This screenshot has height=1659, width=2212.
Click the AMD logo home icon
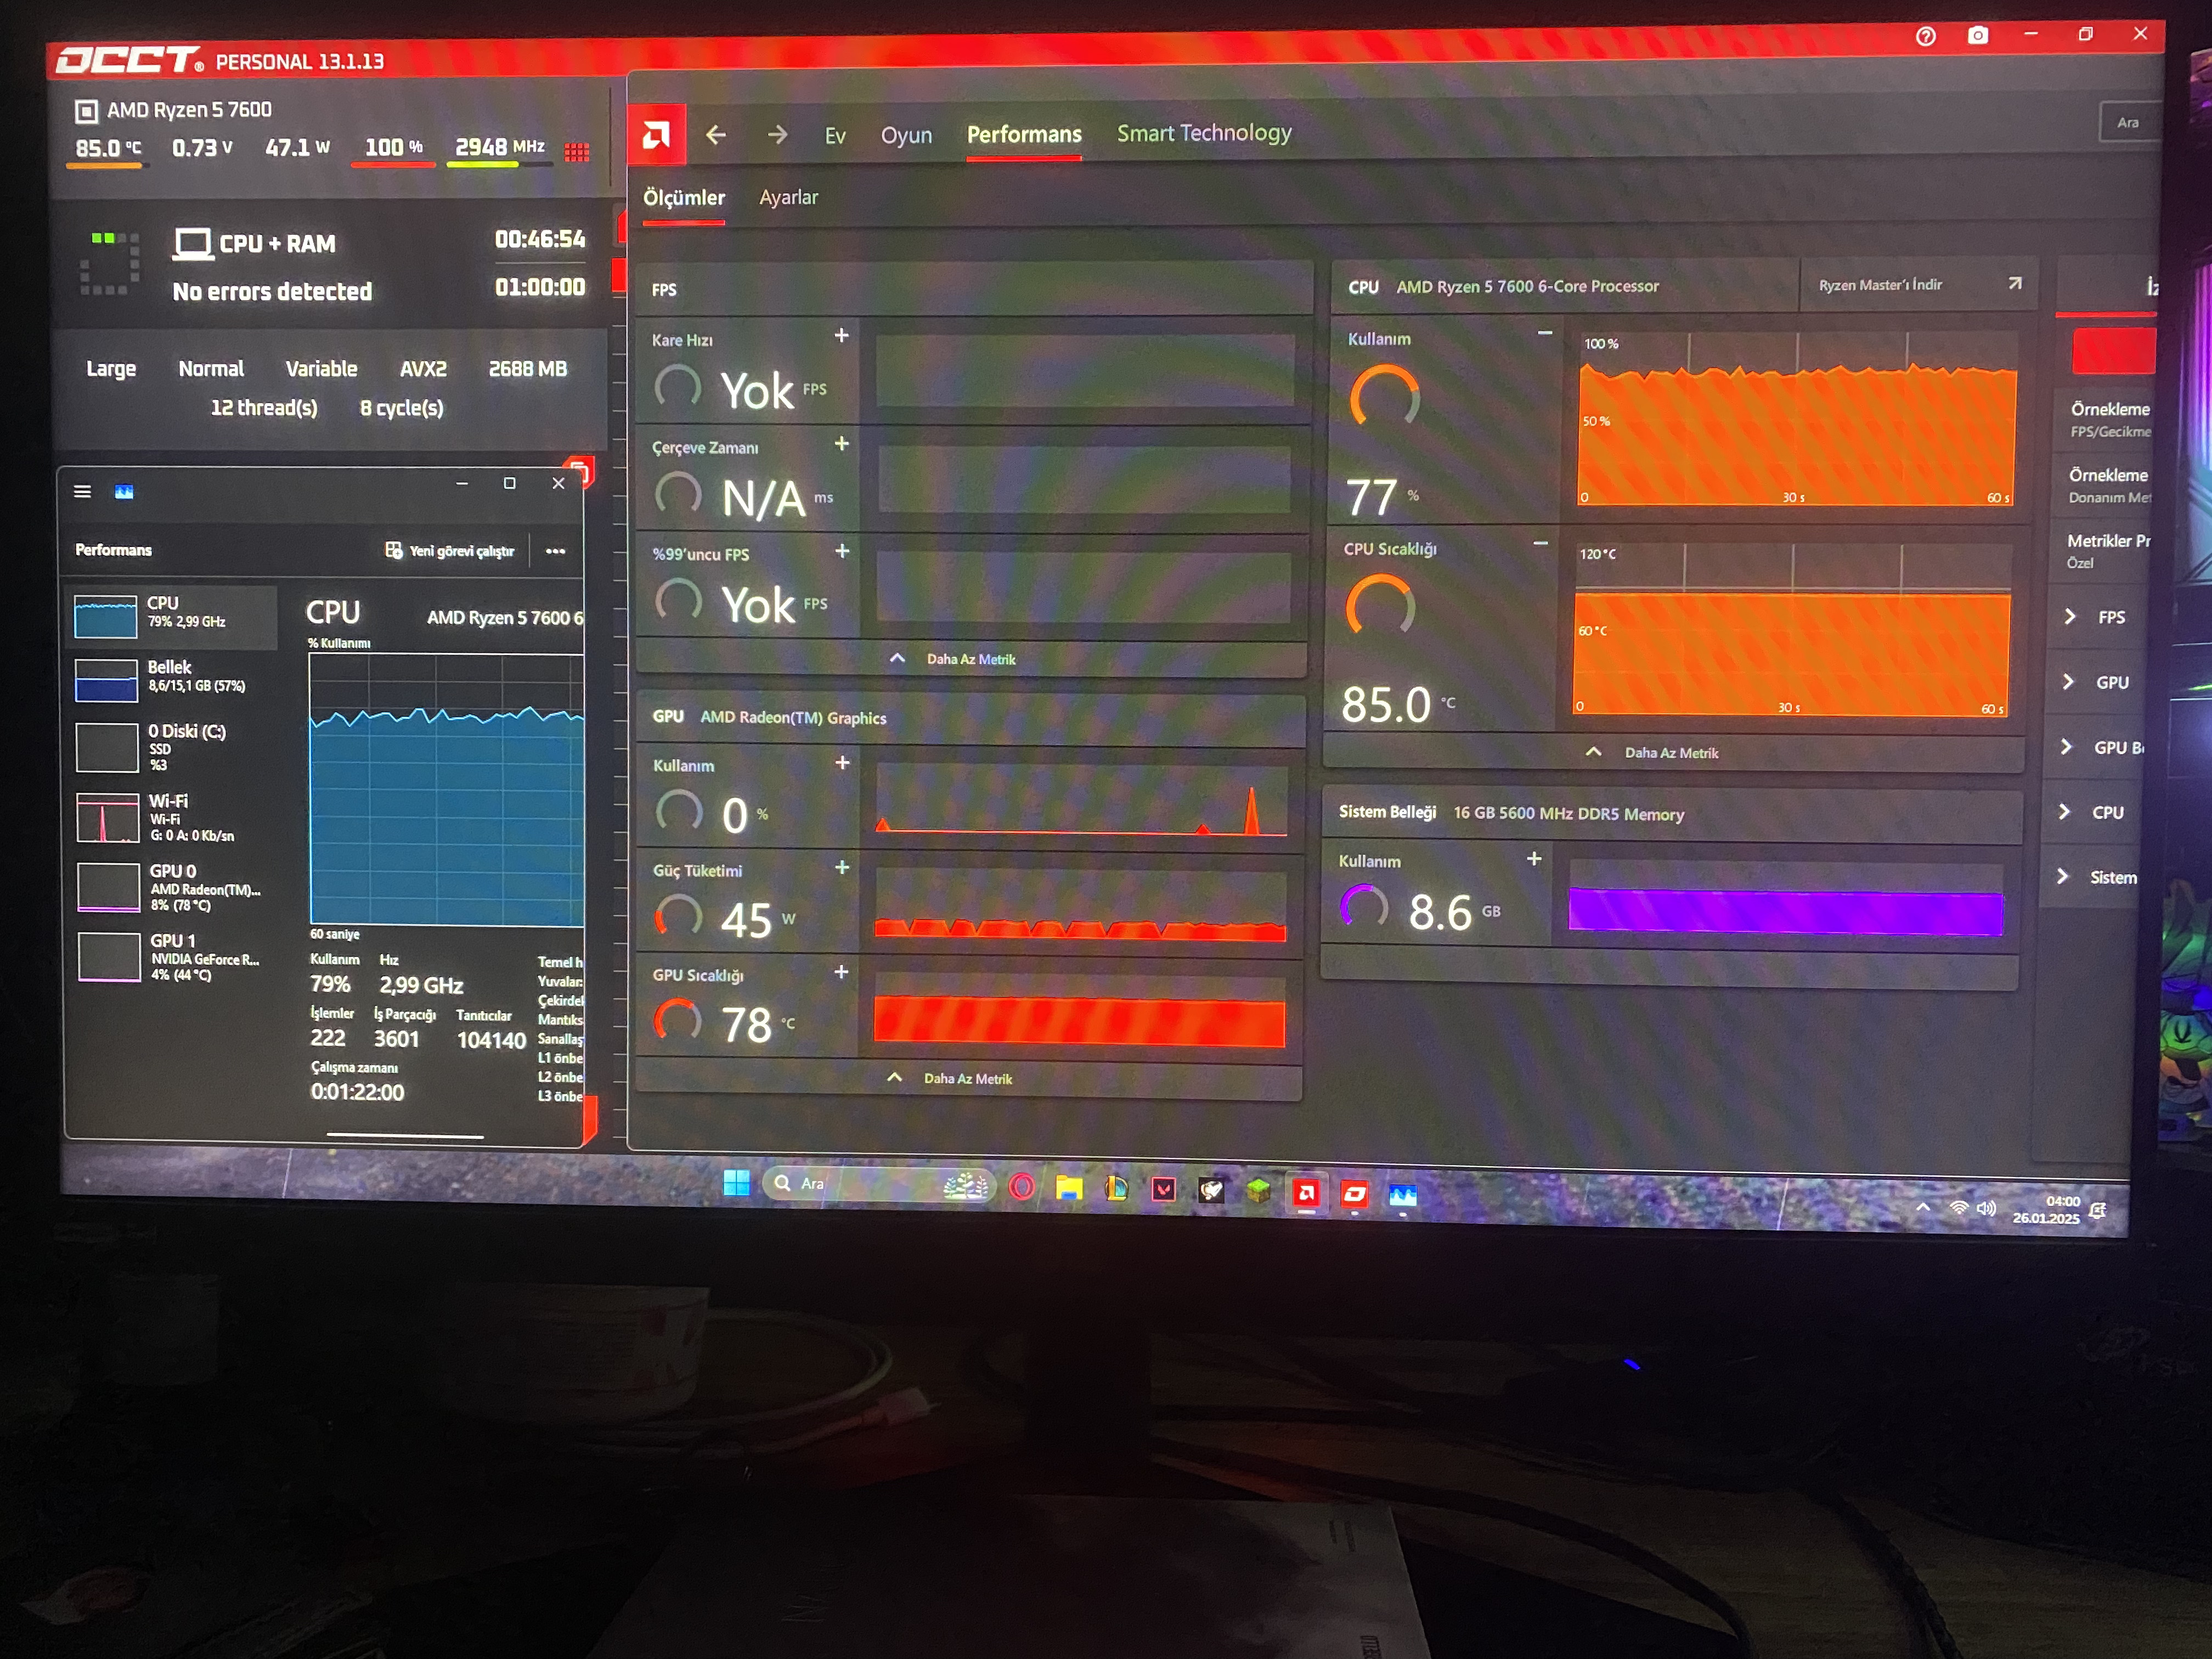click(x=657, y=134)
